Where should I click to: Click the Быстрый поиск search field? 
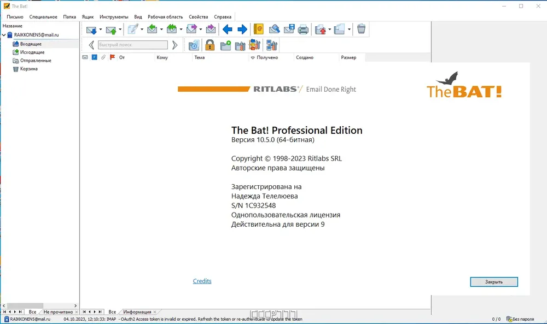point(132,45)
